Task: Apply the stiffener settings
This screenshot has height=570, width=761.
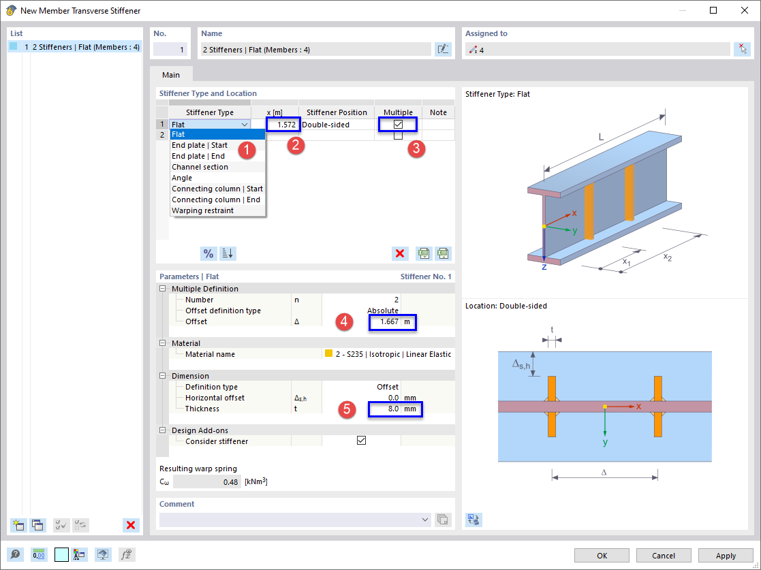Action: coord(725,556)
